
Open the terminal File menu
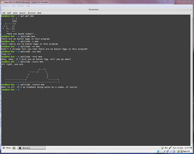coord(4,13)
